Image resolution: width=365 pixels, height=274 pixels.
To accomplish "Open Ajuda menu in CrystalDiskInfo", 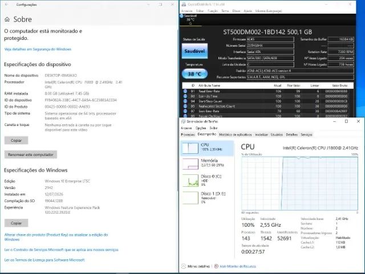I will tap(248, 11).
